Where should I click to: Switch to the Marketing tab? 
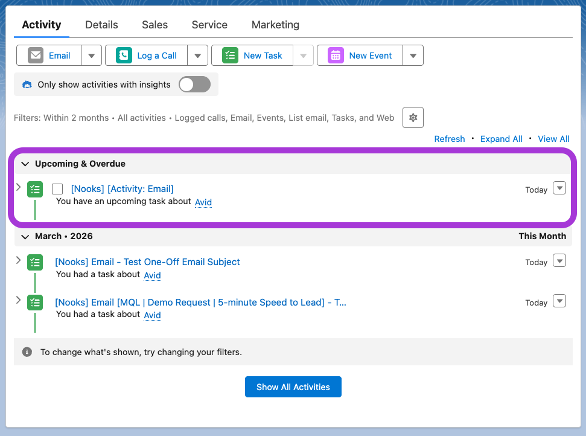click(275, 25)
